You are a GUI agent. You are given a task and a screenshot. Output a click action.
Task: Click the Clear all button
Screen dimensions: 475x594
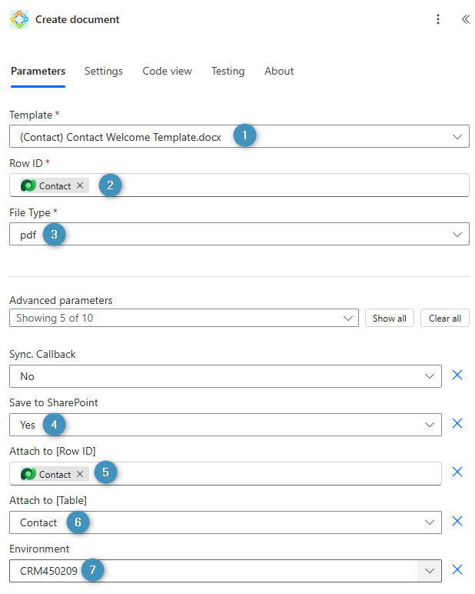pos(445,319)
